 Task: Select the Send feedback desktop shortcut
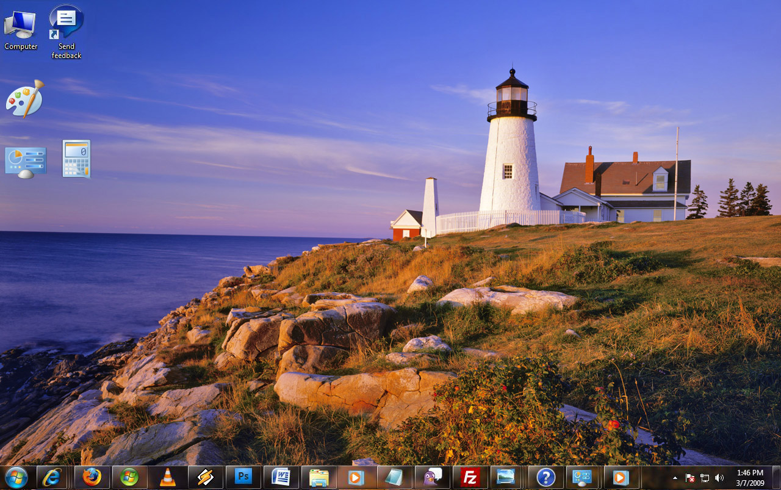click(x=67, y=32)
